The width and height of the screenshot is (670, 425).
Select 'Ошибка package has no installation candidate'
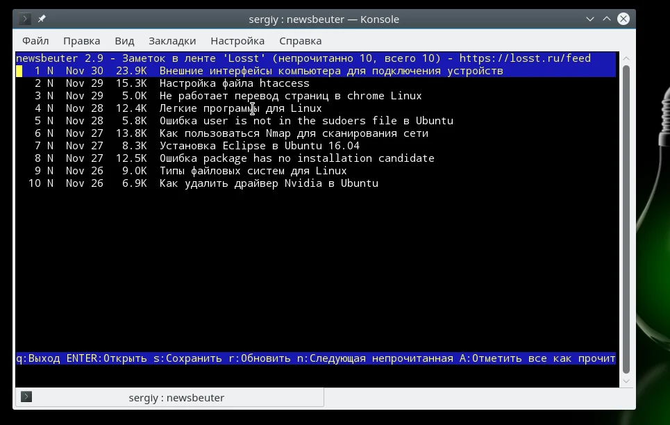click(x=316, y=158)
